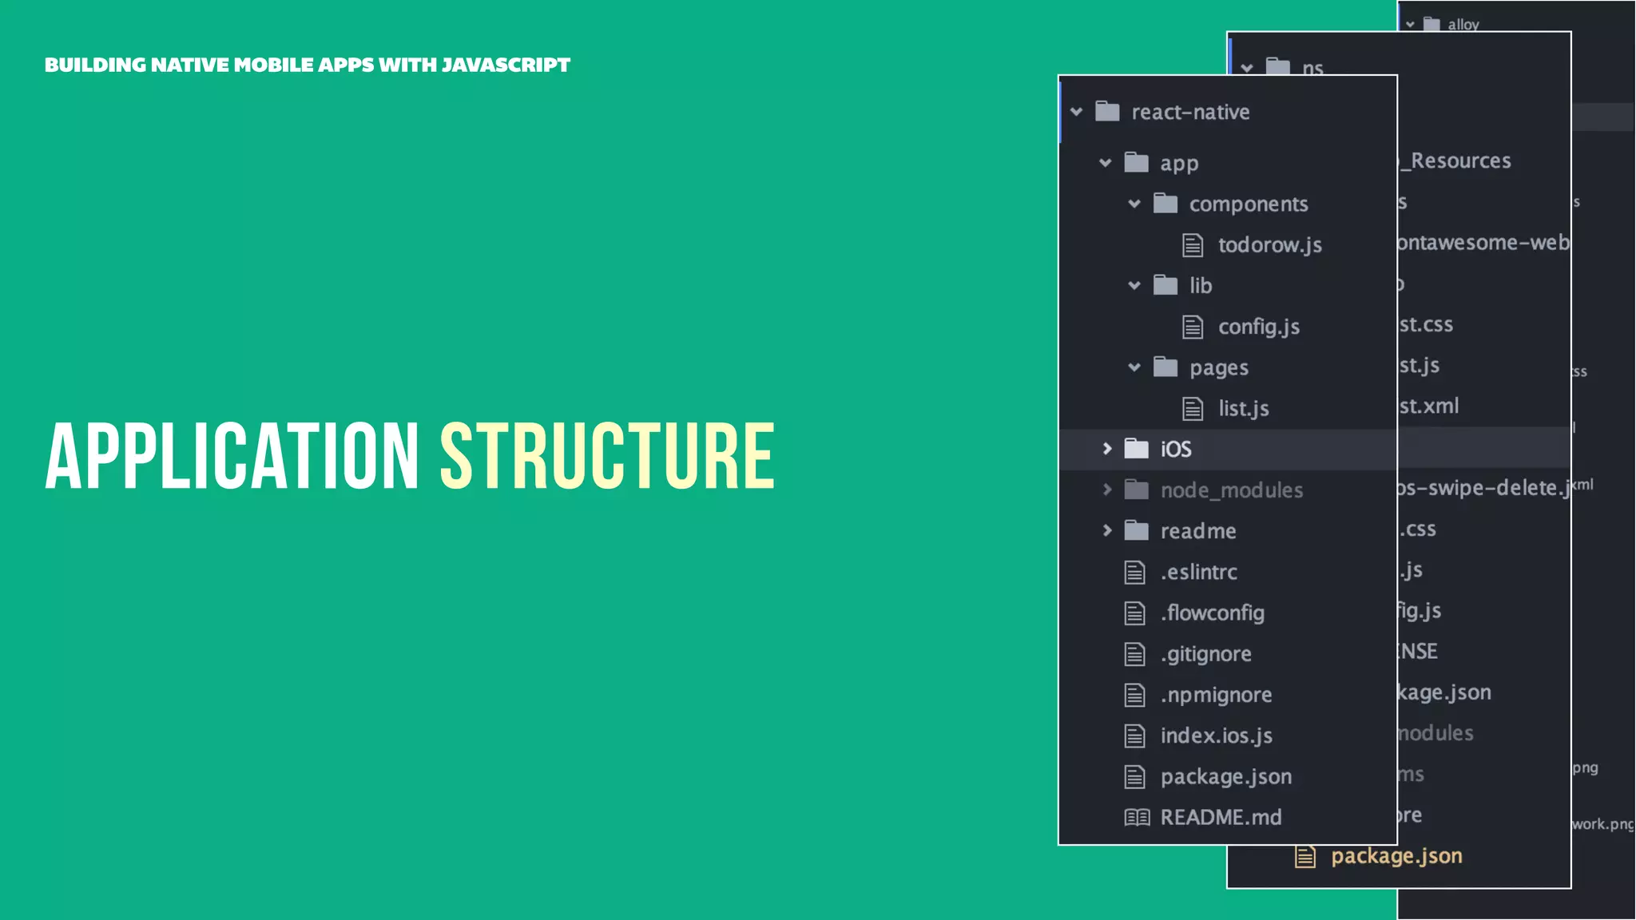Open the .gitignore file
This screenshot has width=1636, height=920.
1206,654
